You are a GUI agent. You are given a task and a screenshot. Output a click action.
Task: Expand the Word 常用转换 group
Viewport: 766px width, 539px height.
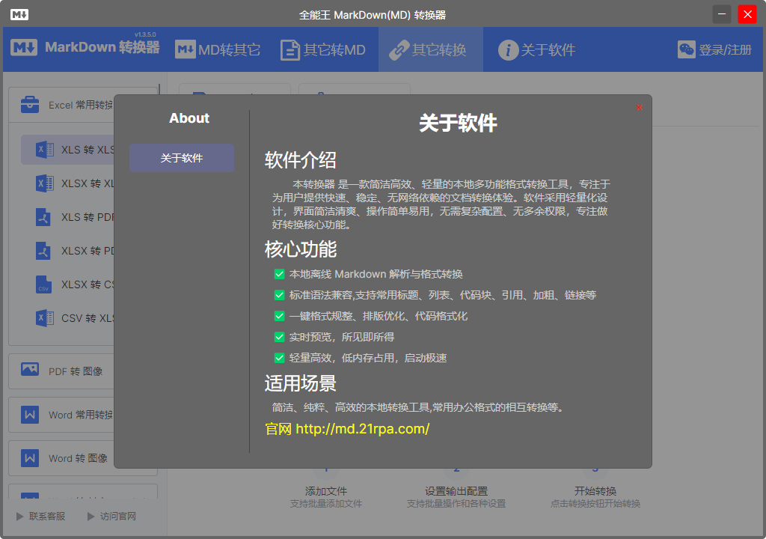click(x=62, y=415)
